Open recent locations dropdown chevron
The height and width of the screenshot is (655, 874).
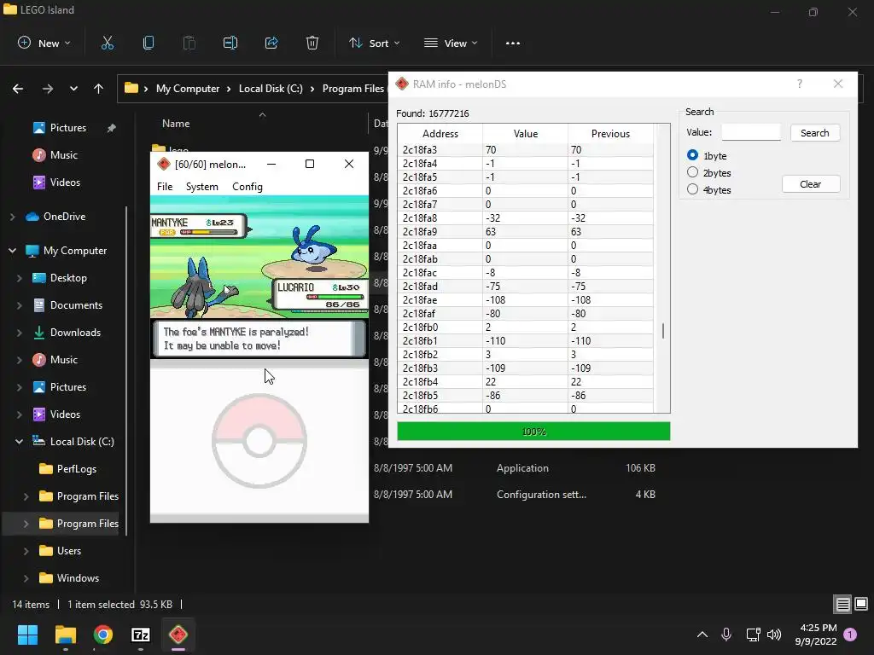(x=73, y=89)
